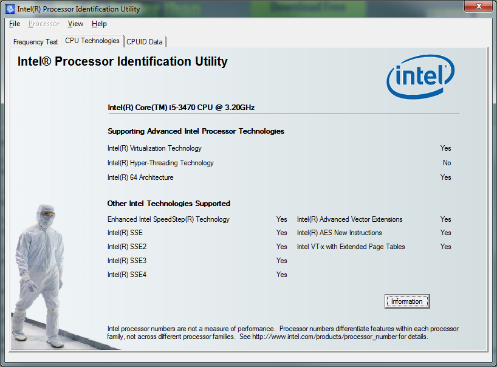Switch to the CPUID Data tab
This screenshot has height=367, width=497.
[x=145, y=42]
